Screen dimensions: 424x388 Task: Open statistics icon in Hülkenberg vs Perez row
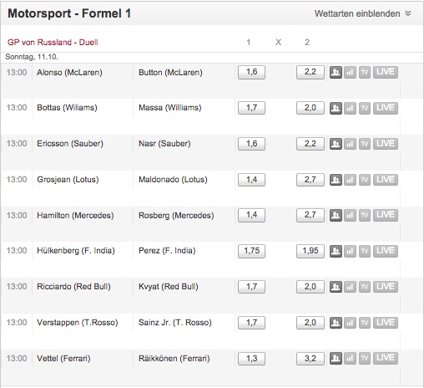(x=350, y=251)
